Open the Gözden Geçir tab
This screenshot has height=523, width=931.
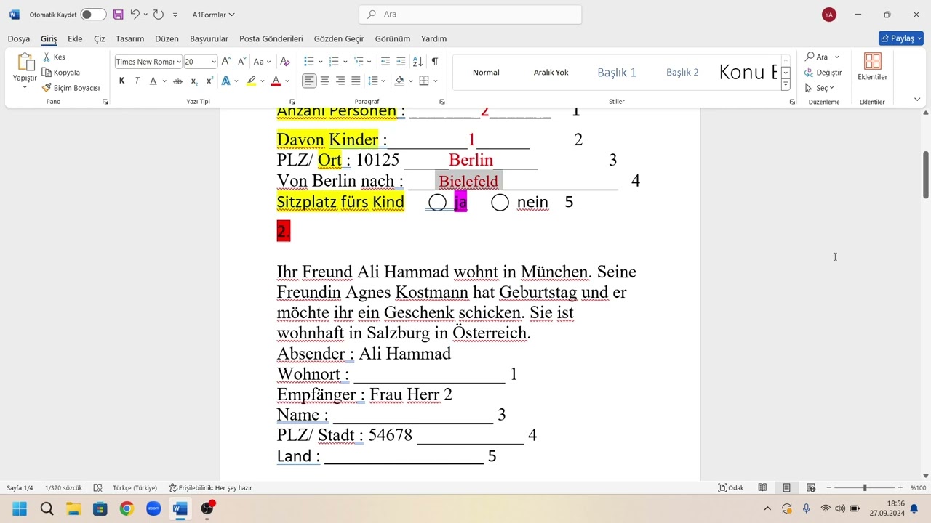[339, 38]
